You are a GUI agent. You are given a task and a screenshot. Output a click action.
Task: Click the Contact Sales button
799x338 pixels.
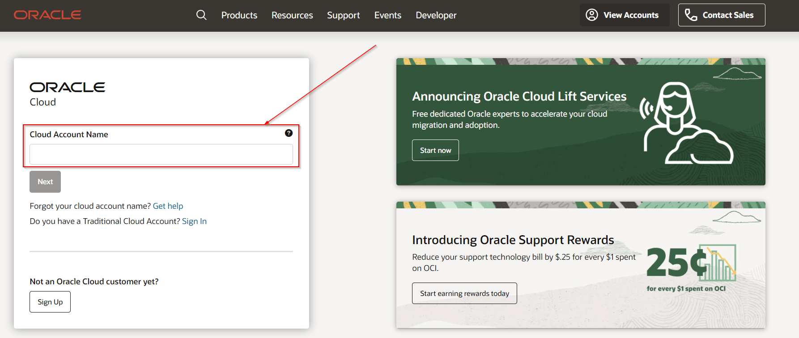pyautogui.click(x=721, y=15)
